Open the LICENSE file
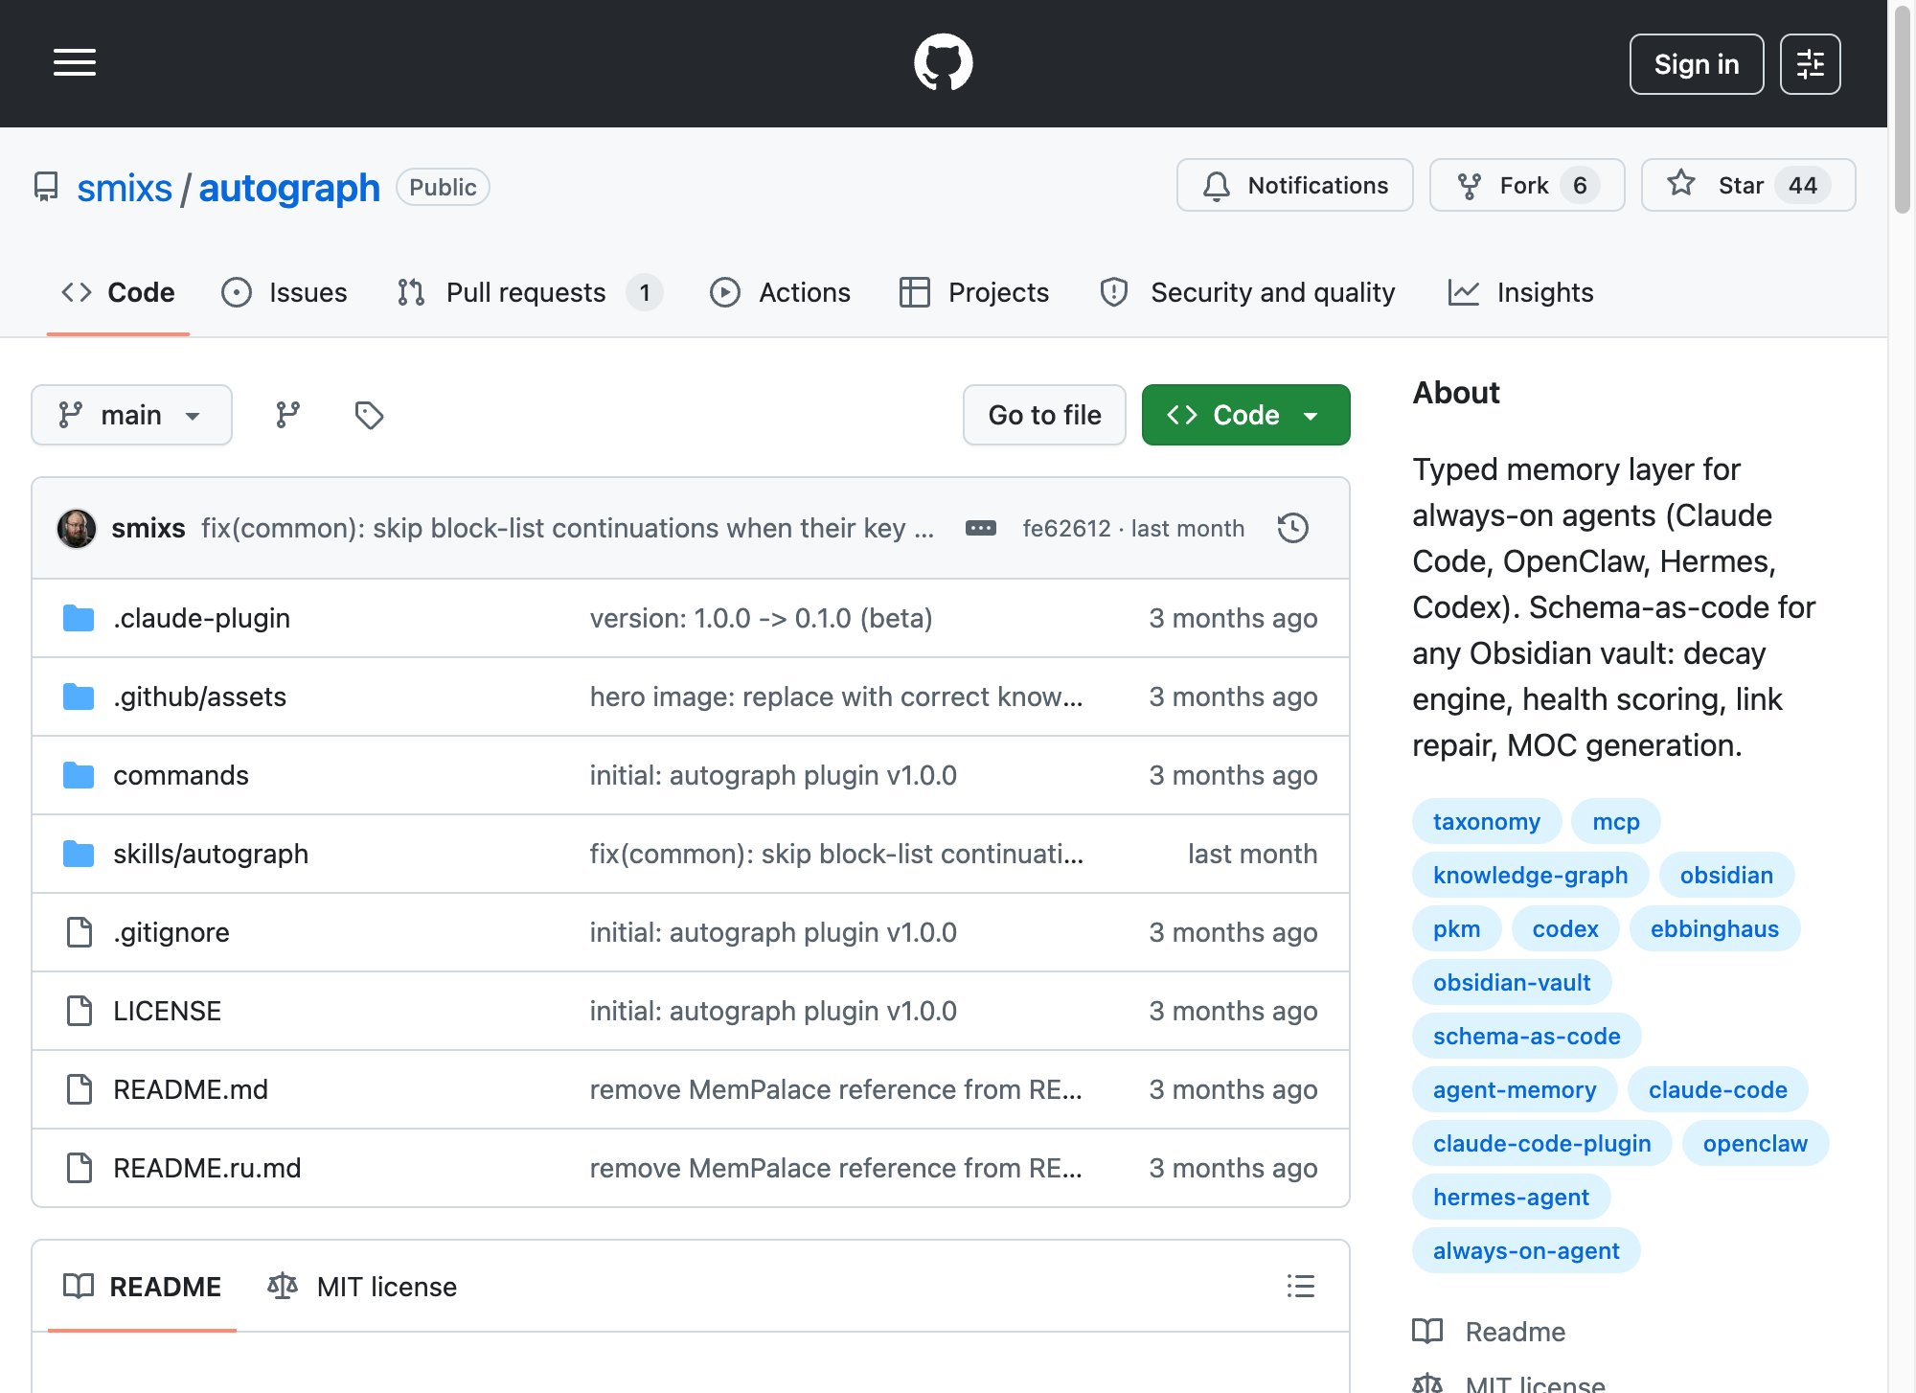The image size is (1916, 1393). (167, 1011)
